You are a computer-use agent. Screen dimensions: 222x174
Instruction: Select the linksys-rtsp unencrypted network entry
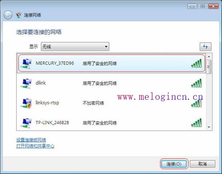coord(112,103)
